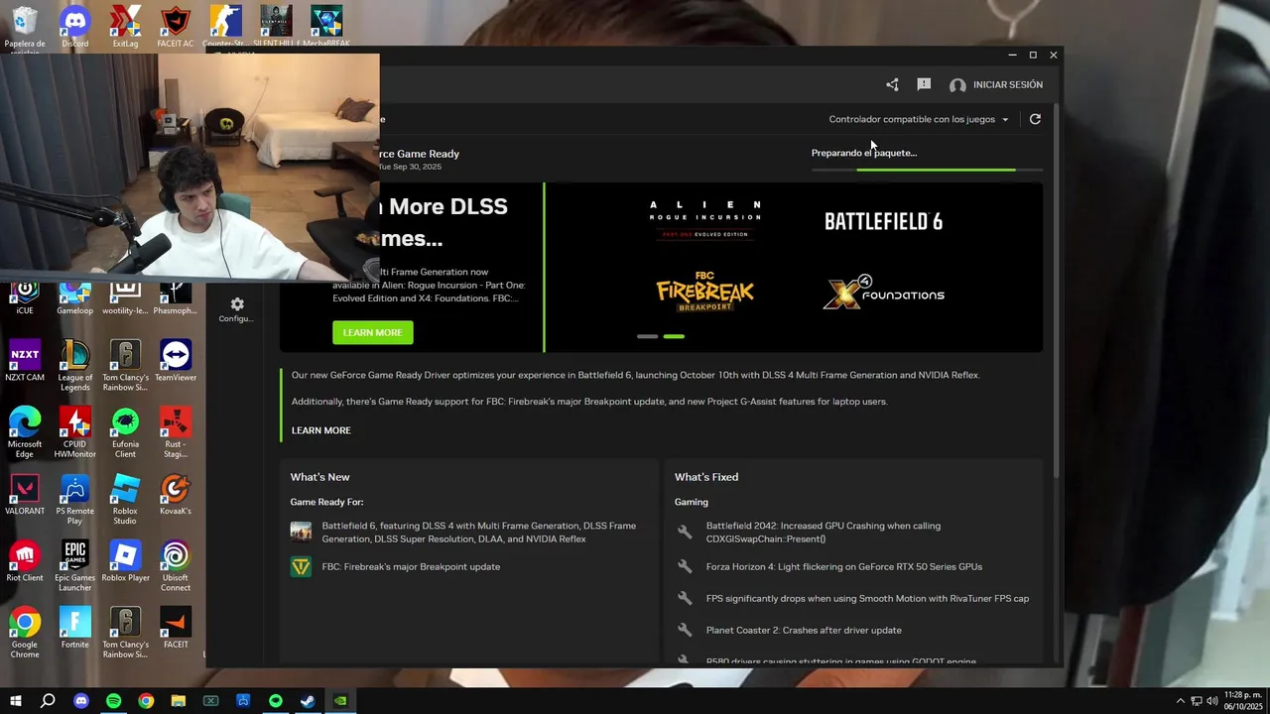Select the first carousel indicator dot
The height and width of the screenshot is (714, 1270).
coord(647,336)
